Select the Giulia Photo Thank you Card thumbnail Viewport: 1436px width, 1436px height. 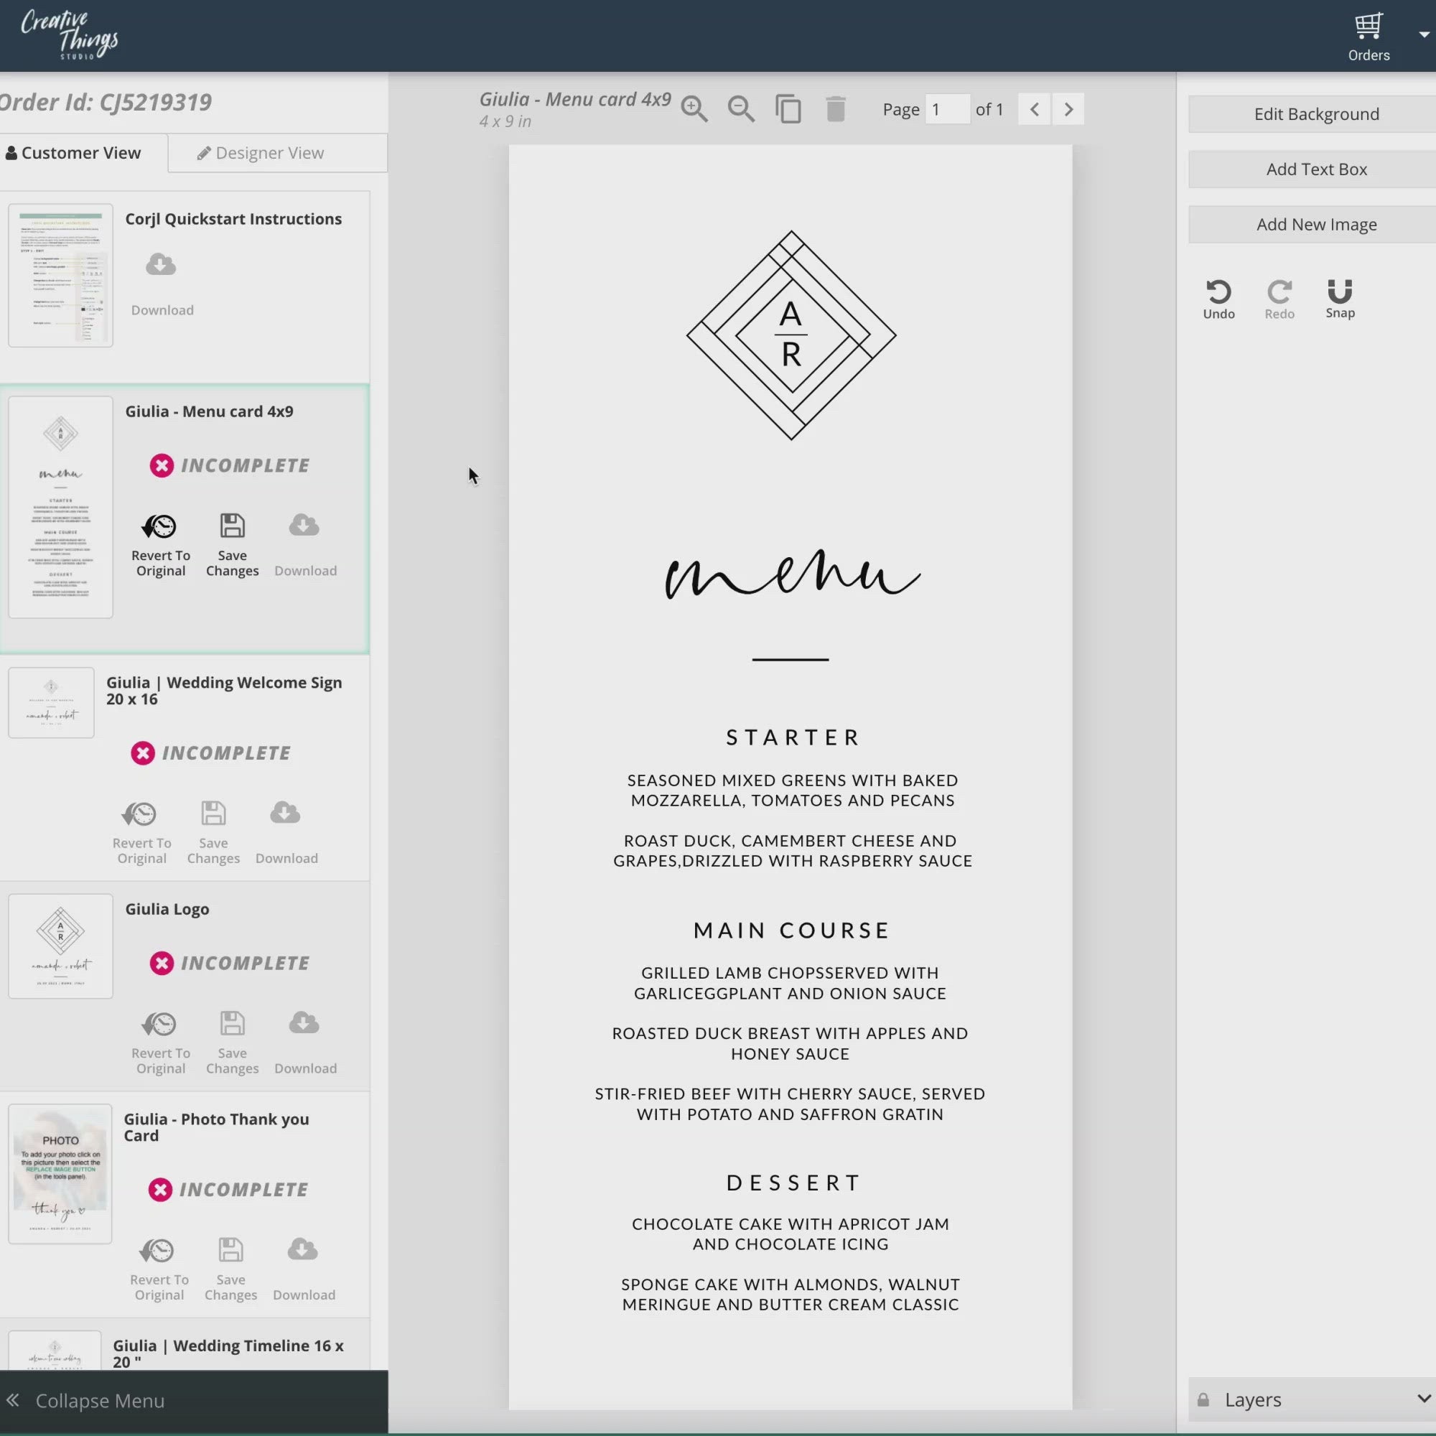(x=60, y=1175)
